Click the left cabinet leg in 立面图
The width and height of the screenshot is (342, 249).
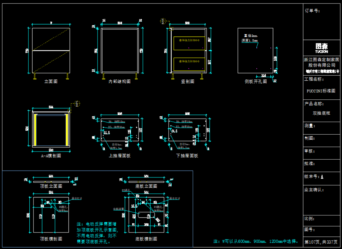34,76
